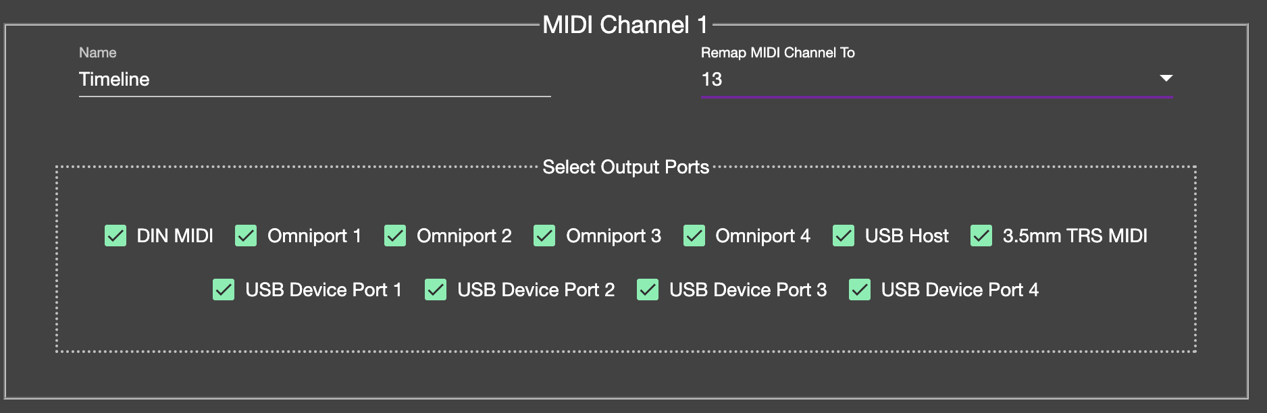The height and width of the screenshot is (413, 1267).
Task: Toggle USB Device Port 1 checkbox
Action: click(224, 290)
